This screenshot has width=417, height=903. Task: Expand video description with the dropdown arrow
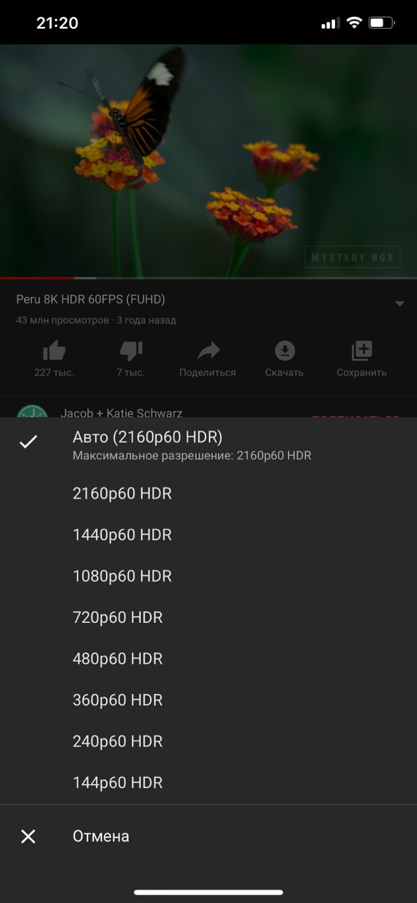click(399, 304)
